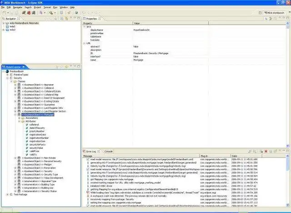Screen dimensions: 291x213
Task: Open the dropdown arrow next to New icon
Action: pyautogui.click(x=8, y=13)
